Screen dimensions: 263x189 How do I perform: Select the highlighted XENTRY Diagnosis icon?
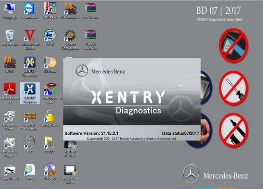point(30,90)
